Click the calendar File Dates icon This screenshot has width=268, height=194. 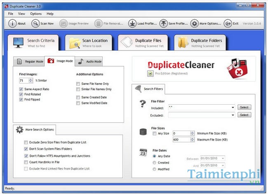(143, 152)
